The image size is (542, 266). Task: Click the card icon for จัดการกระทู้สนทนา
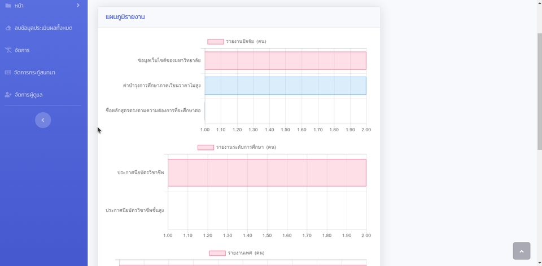tap(8, 73)
